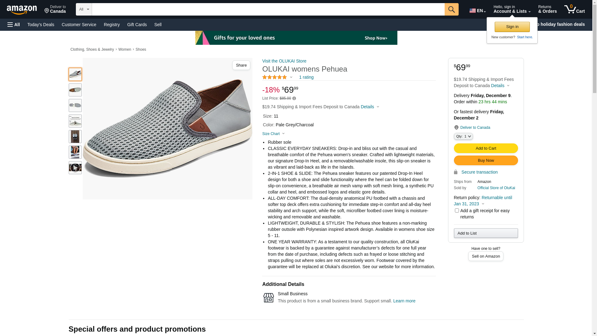Expand the search category All dropdown
This screenshot has width=597, height=336.
[x=84, y=9]
